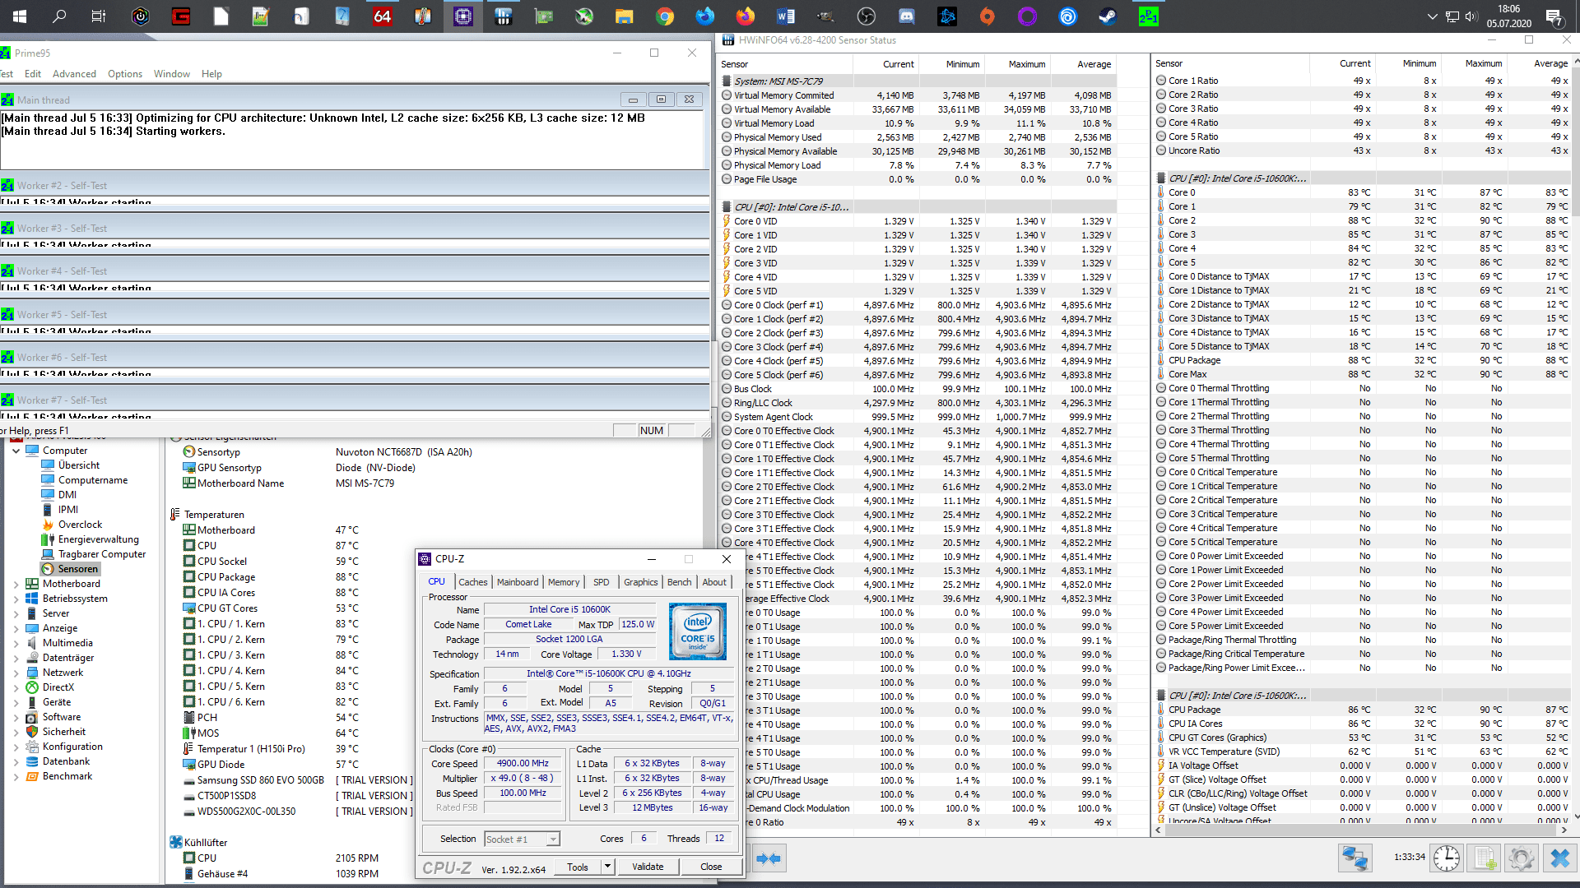Open CPU-Z About tab
This screenshot has width=1580, height=888.
(x=714, y=582)
